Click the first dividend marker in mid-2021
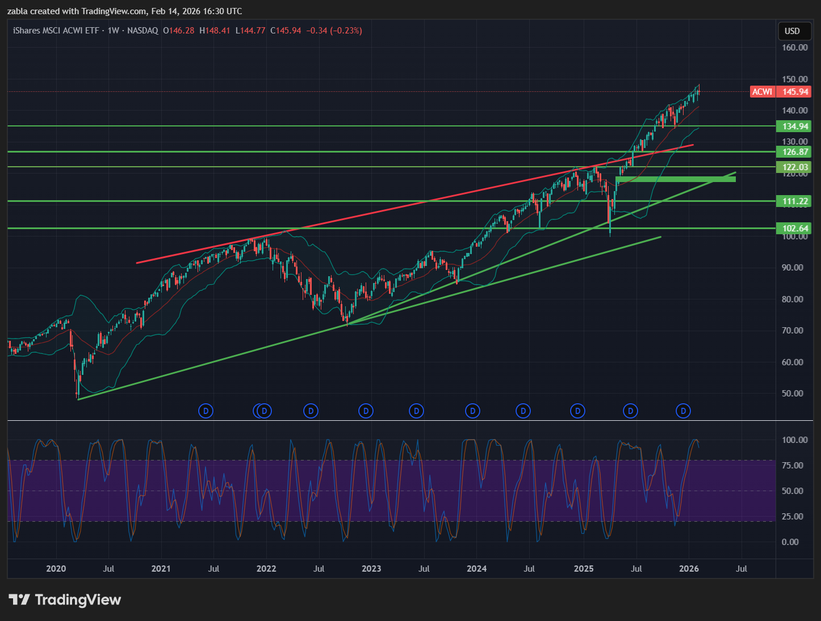This screenshot has height=621, width=821. click(x=206, y=411)
